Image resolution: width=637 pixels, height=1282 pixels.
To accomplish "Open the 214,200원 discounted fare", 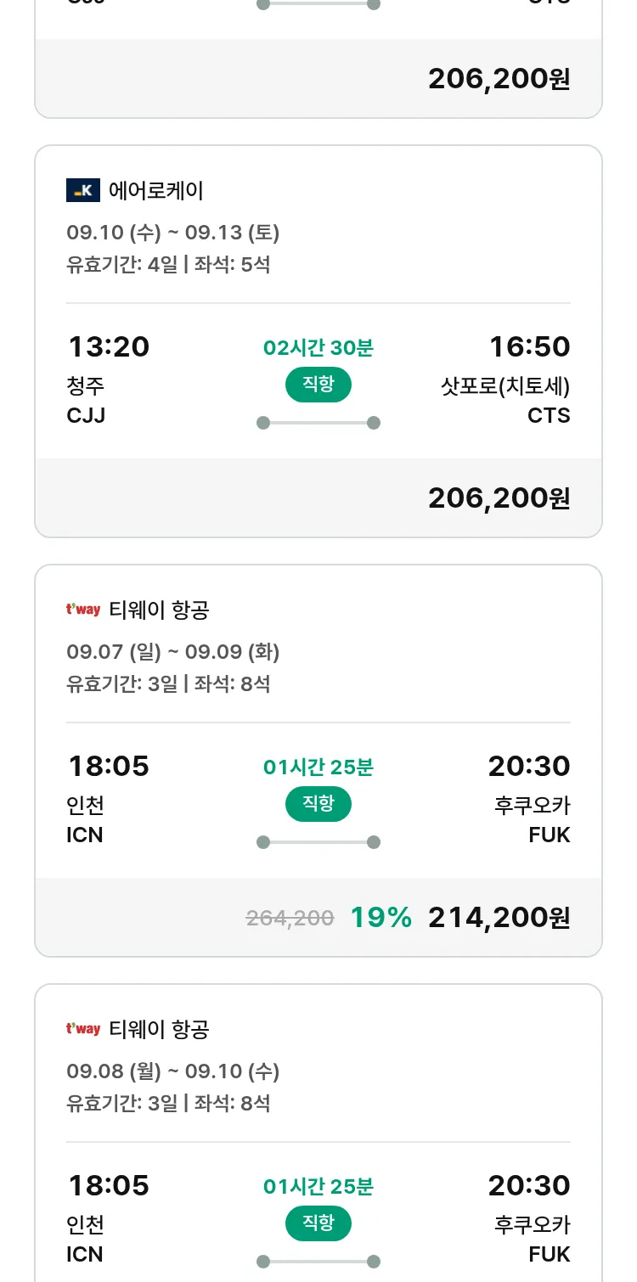I will tap(499, 917).
